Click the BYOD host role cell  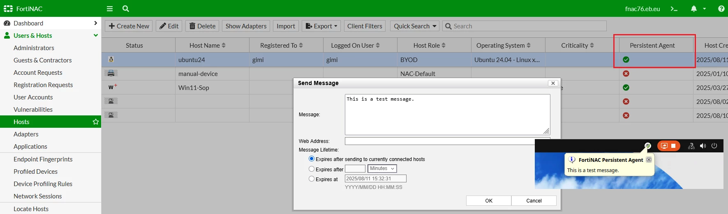pyautogui.click(x=434, y=60)
